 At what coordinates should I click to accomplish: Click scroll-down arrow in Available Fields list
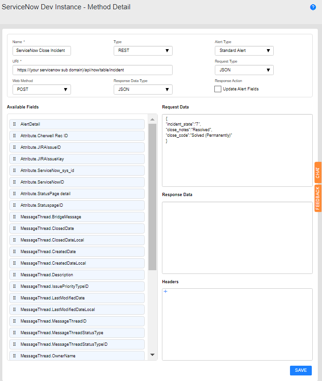pos(153,355)
